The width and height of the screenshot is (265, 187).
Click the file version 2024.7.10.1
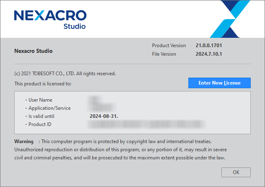point(209,54)
